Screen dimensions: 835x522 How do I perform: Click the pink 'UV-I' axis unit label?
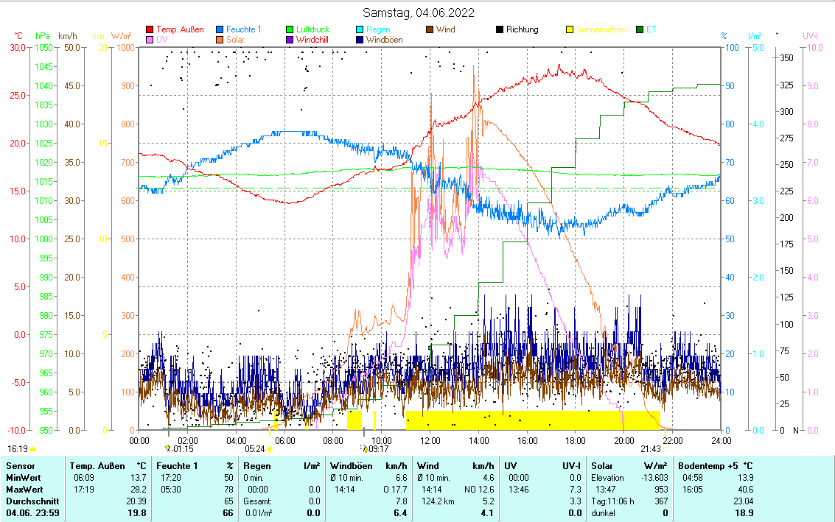click(811, 36)
